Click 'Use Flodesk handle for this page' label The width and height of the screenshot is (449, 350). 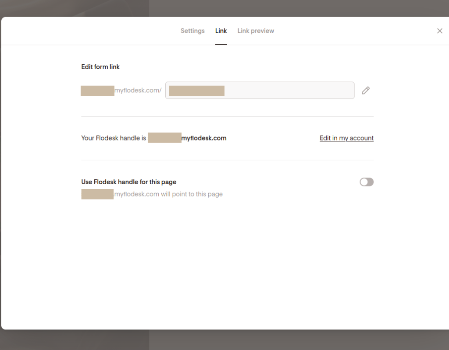pyautogui.click(x=128, y=182)
